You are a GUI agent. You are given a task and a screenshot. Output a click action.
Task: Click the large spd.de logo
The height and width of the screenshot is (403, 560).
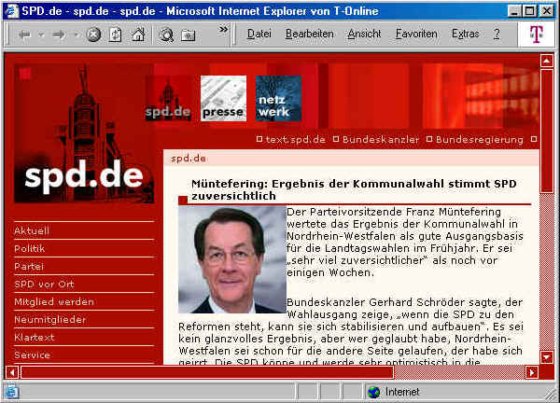coord(84,133)
